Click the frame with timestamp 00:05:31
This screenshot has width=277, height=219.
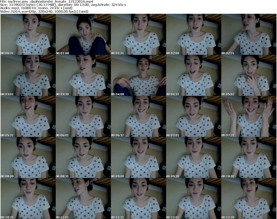click(28, 117)
